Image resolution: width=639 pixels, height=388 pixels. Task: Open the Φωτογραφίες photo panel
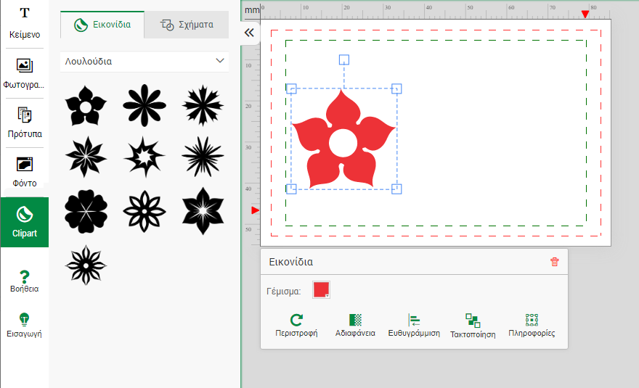pos(25,73)
